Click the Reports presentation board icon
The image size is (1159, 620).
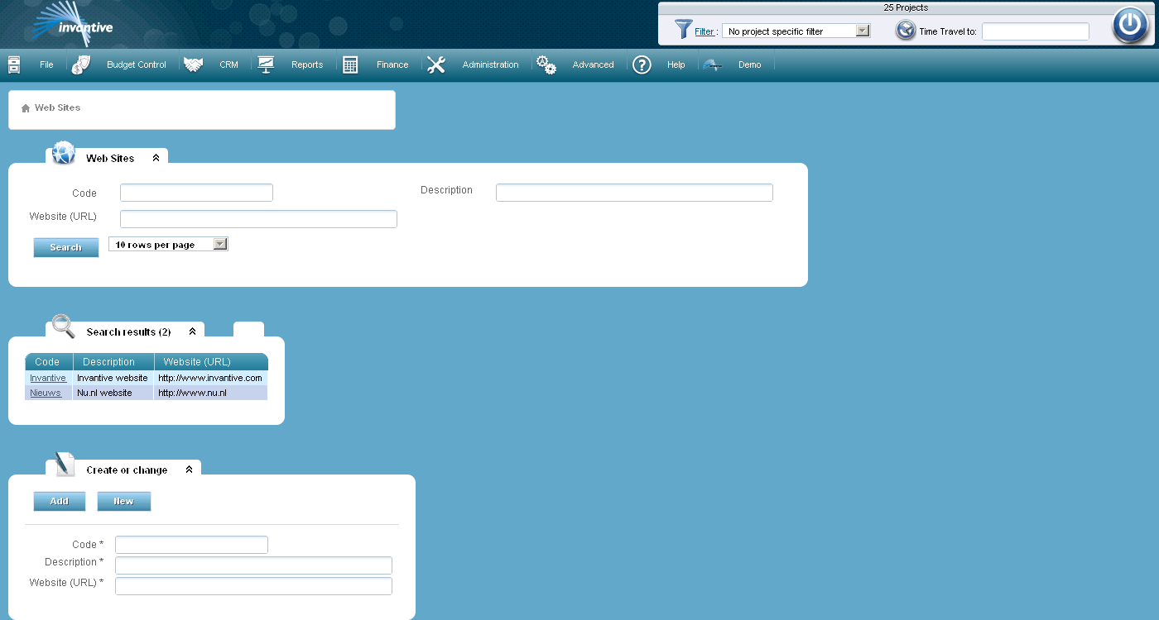266,64
